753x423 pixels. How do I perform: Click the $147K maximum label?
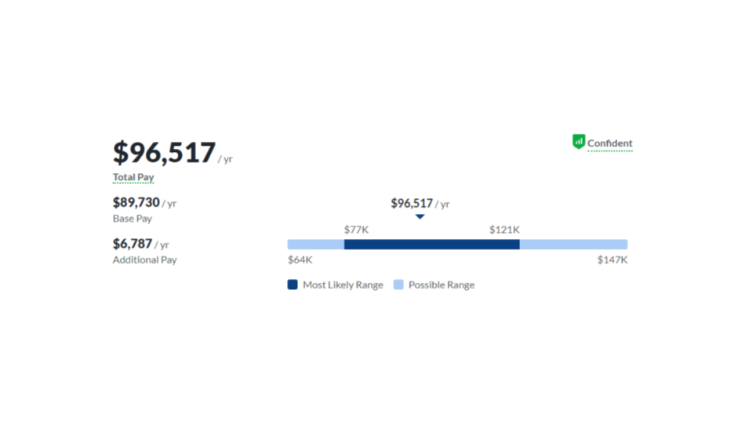tap(613, 260)
